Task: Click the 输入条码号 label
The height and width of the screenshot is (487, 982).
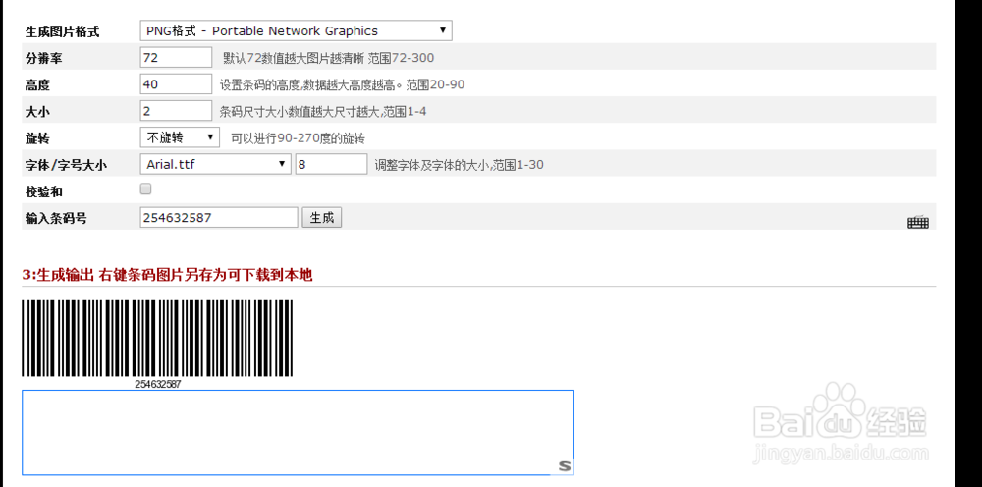Action: pyautogui.click(x=56, y=218)
